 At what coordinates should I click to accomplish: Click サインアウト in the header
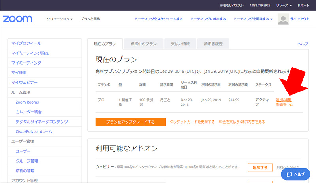tap(299, 19)
